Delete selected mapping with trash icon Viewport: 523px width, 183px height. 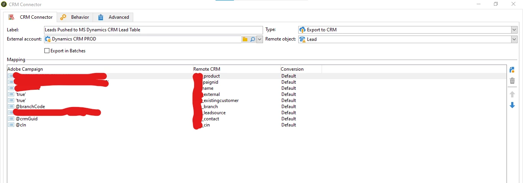(x=512, y=81)
